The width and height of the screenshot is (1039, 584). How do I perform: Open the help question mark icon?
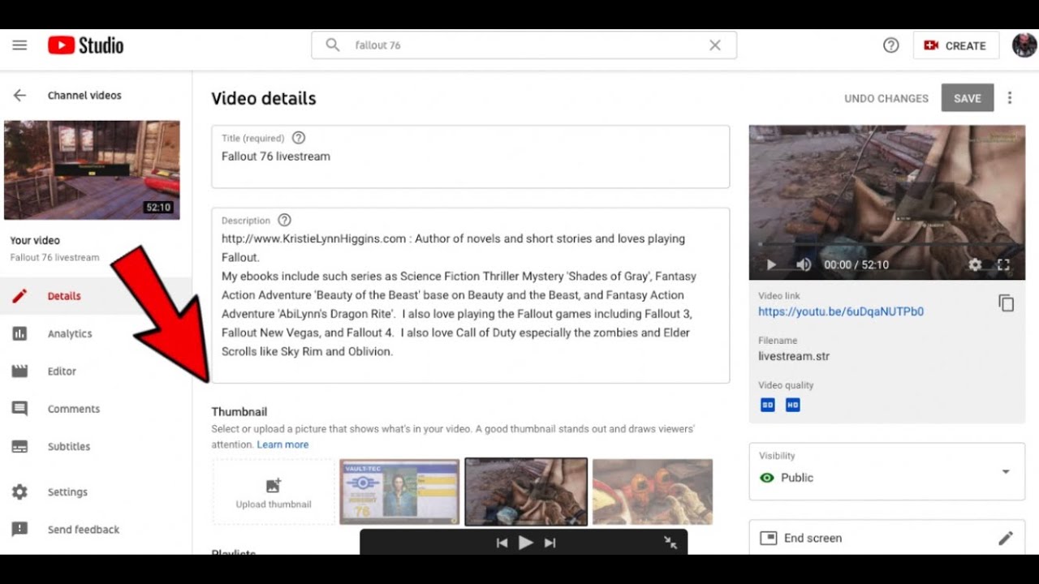tap(891, 45)
